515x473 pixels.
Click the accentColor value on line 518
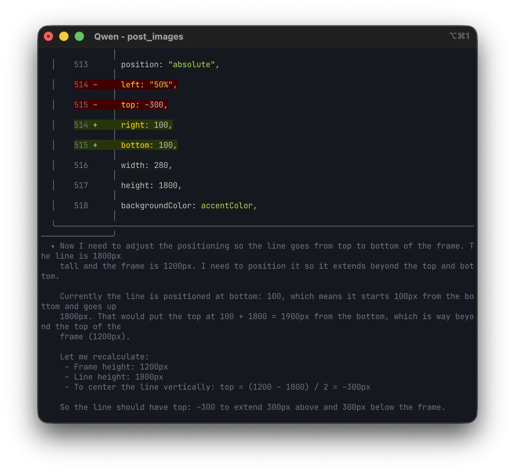[x=227, y=206]
